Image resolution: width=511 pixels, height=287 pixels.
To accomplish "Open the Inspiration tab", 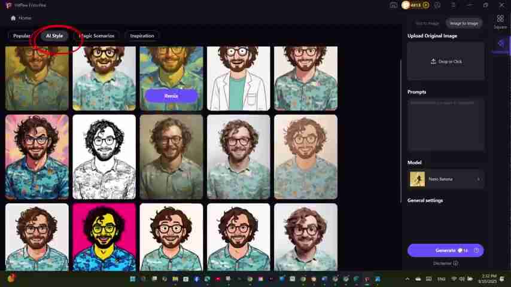I will (142, 36).
